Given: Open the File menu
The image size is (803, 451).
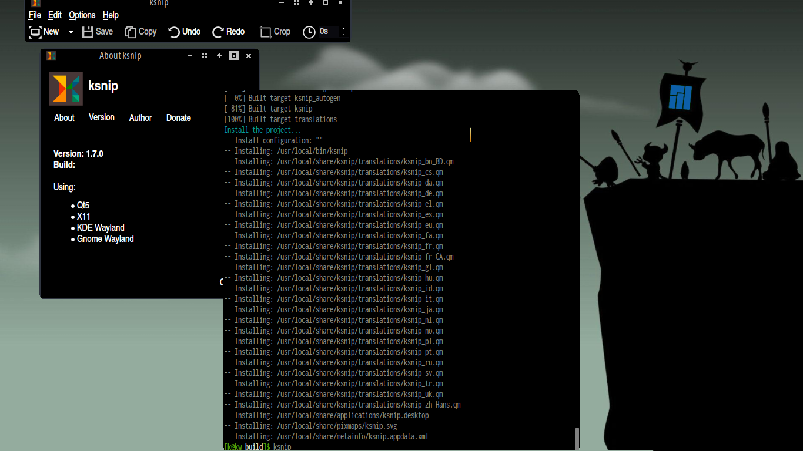Looking at the screenshot, I should (x=35, y=15).
